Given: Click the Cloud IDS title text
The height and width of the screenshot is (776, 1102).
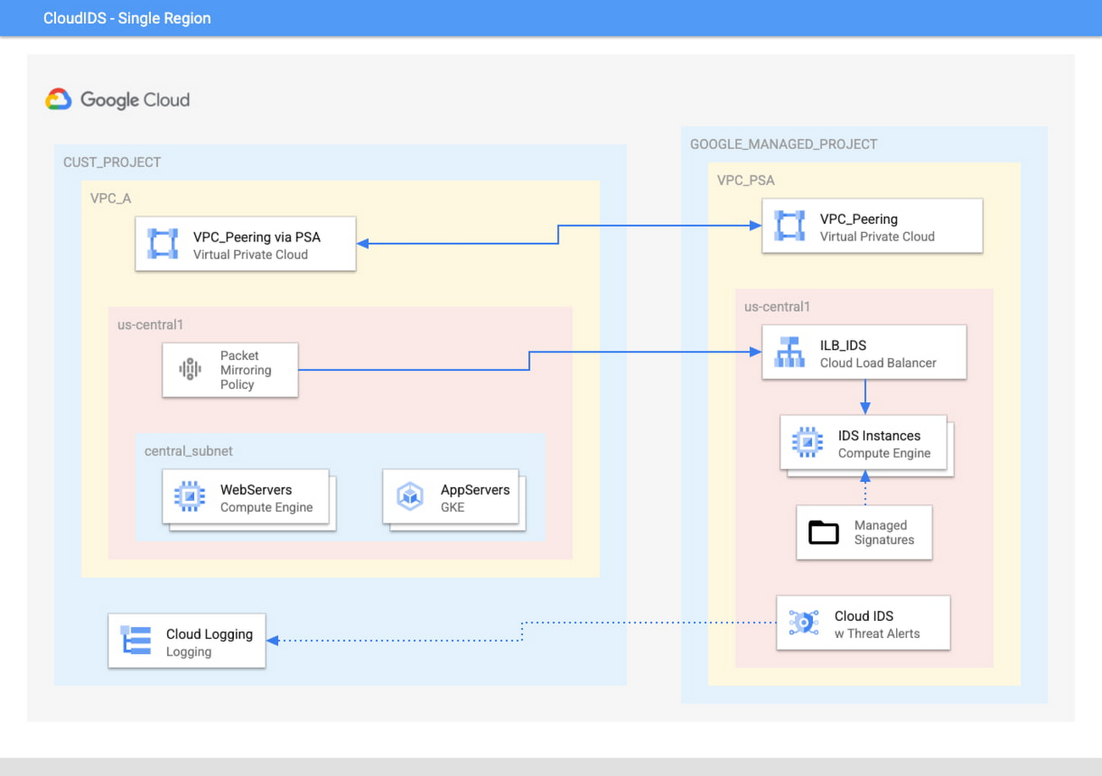Looking at the screenshot, I should [x=864, y=616].
